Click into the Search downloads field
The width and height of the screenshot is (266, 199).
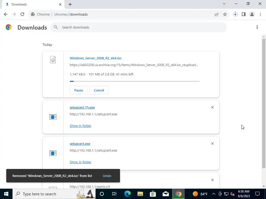(x=138, y=27)
